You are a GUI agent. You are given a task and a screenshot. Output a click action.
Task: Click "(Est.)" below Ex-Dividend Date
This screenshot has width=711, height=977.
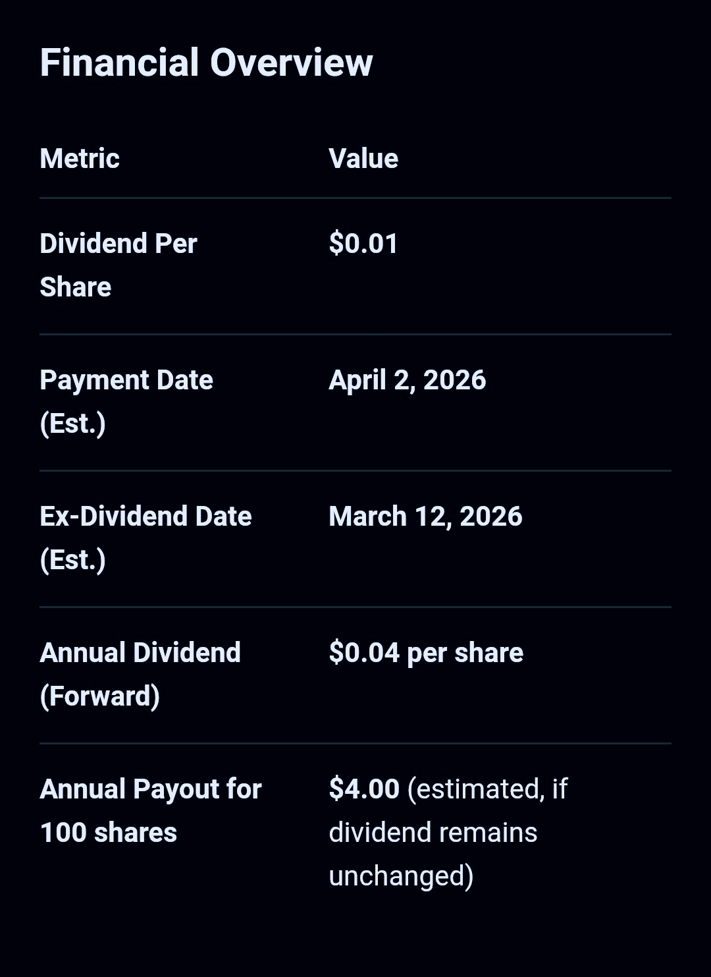click(72, 560)
